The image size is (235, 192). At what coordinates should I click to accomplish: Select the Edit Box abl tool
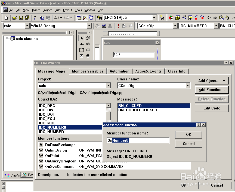(x=88, y=44)
